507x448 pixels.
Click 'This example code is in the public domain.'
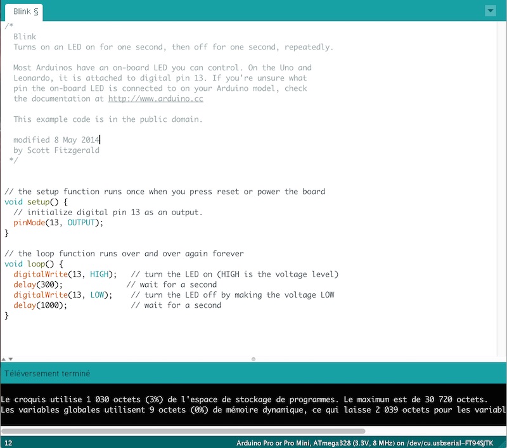(x=108, y=119)
